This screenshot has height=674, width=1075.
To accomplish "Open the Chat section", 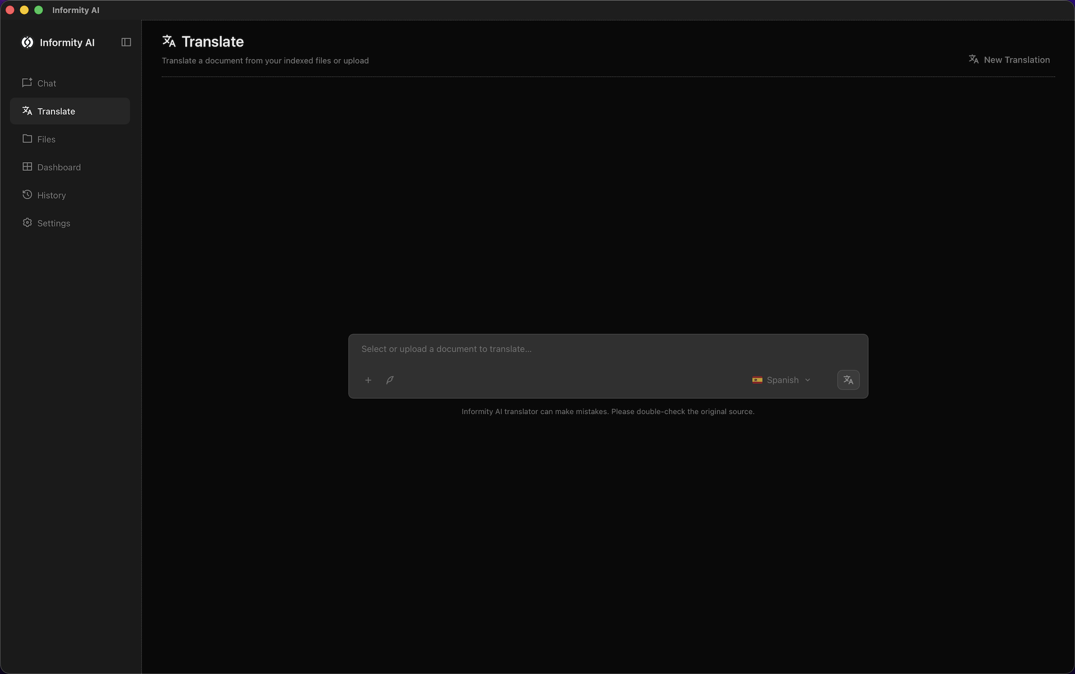I will [x=70, y=83].
